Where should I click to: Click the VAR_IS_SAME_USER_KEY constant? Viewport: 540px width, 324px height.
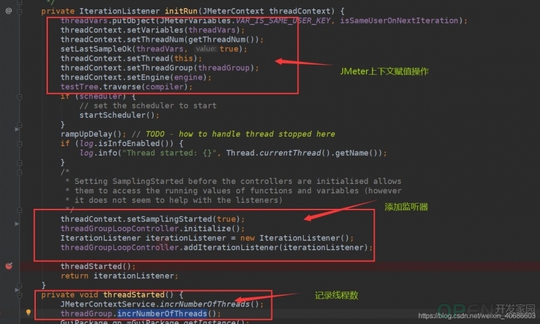(x=283, y=21)
